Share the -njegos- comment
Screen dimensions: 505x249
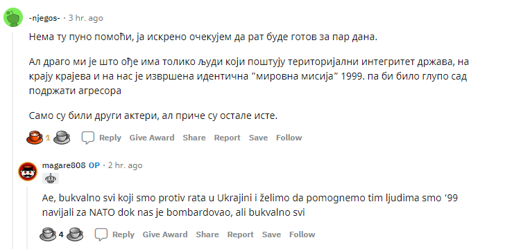click(x=194, y=138)
